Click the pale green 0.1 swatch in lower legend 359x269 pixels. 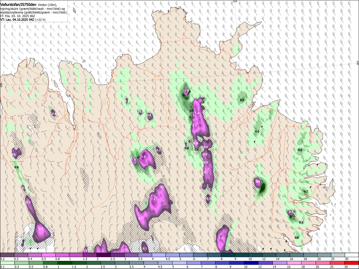pyautogui.click(x=8, y=263)
